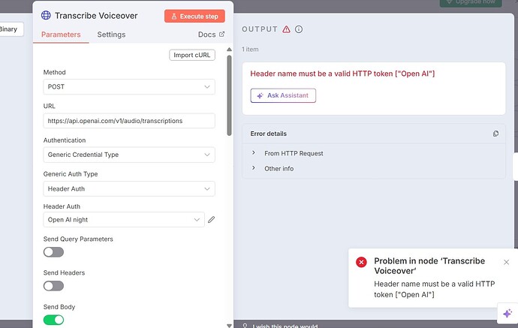This screenshot has height=328, width=518.
Task: Toggle Send Query Parameters switch
Action: click(x=53, y=252)
